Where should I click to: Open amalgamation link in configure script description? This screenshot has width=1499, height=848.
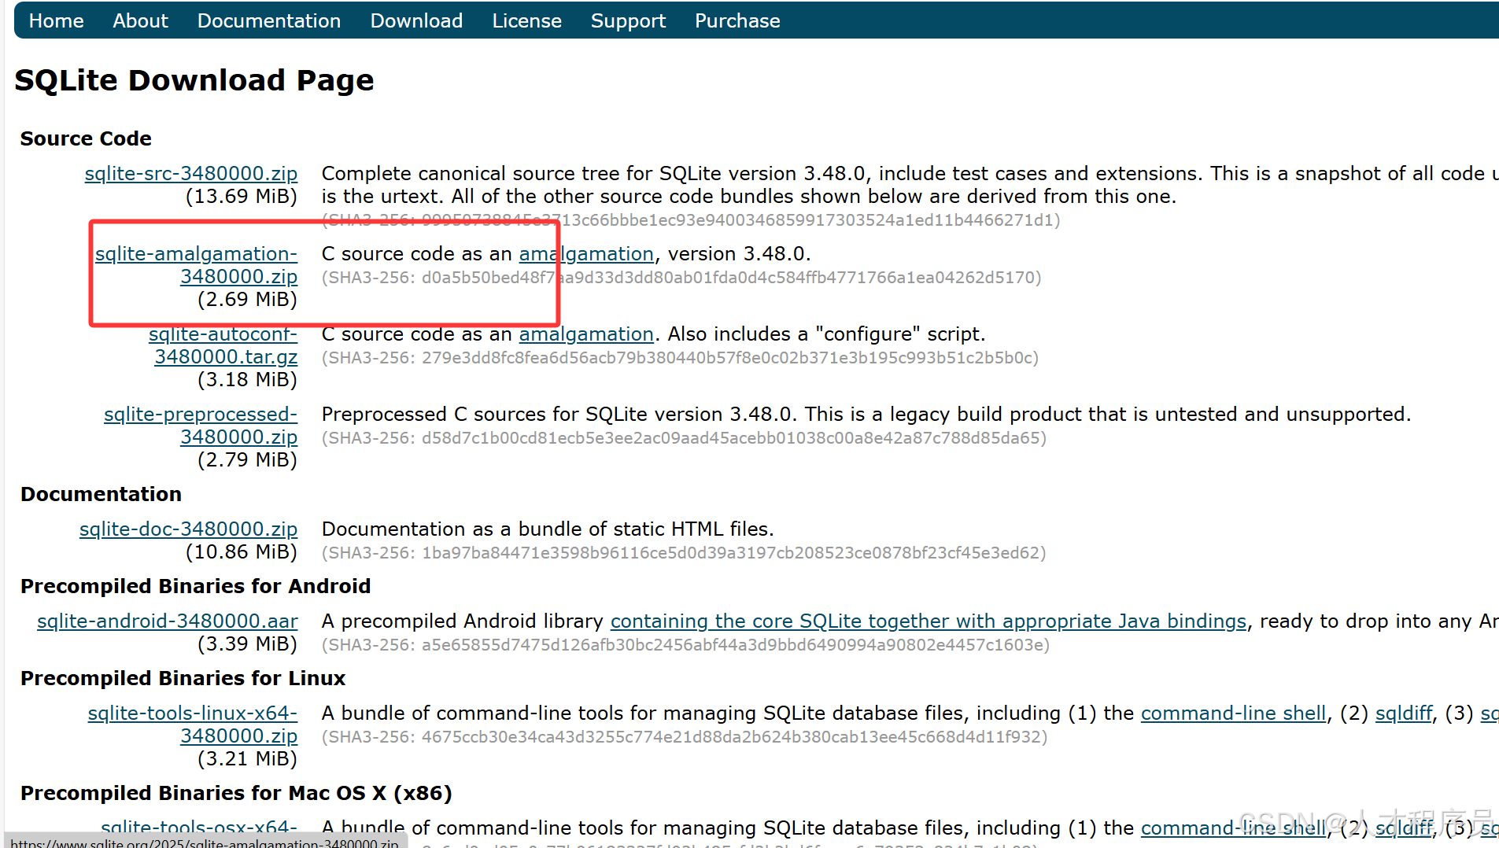point(586,334)
